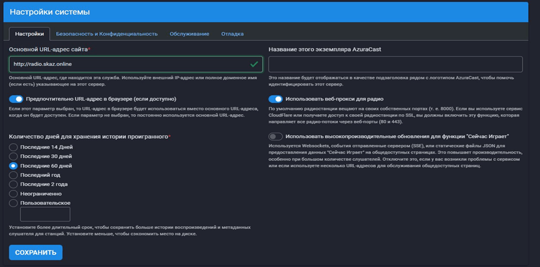The image size is (540, 267).
Task: Click the Настройки системы header title
Action: (x=50, y=12)
